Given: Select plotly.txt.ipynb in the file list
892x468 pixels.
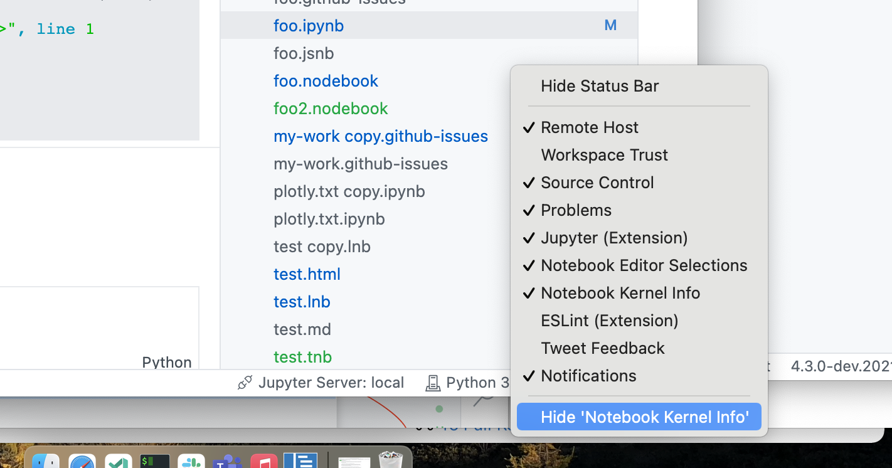Looking at the screenshot, I should pyautogui.click(x=329, y=218).
